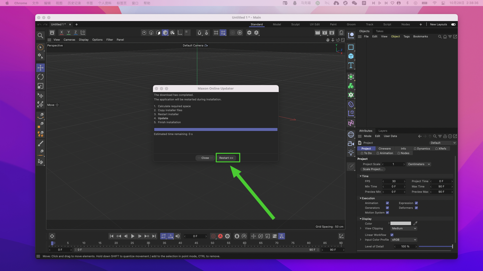Click the display Color swatch
This screenshot has width=483, height=271.
tap(400, 223)
